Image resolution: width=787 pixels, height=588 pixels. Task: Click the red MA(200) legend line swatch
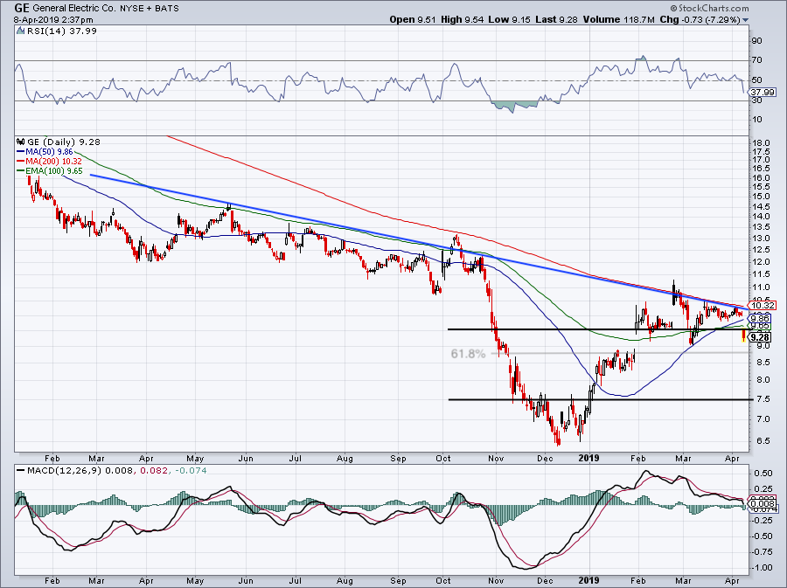pyautogui.click(x=21, y=162)
